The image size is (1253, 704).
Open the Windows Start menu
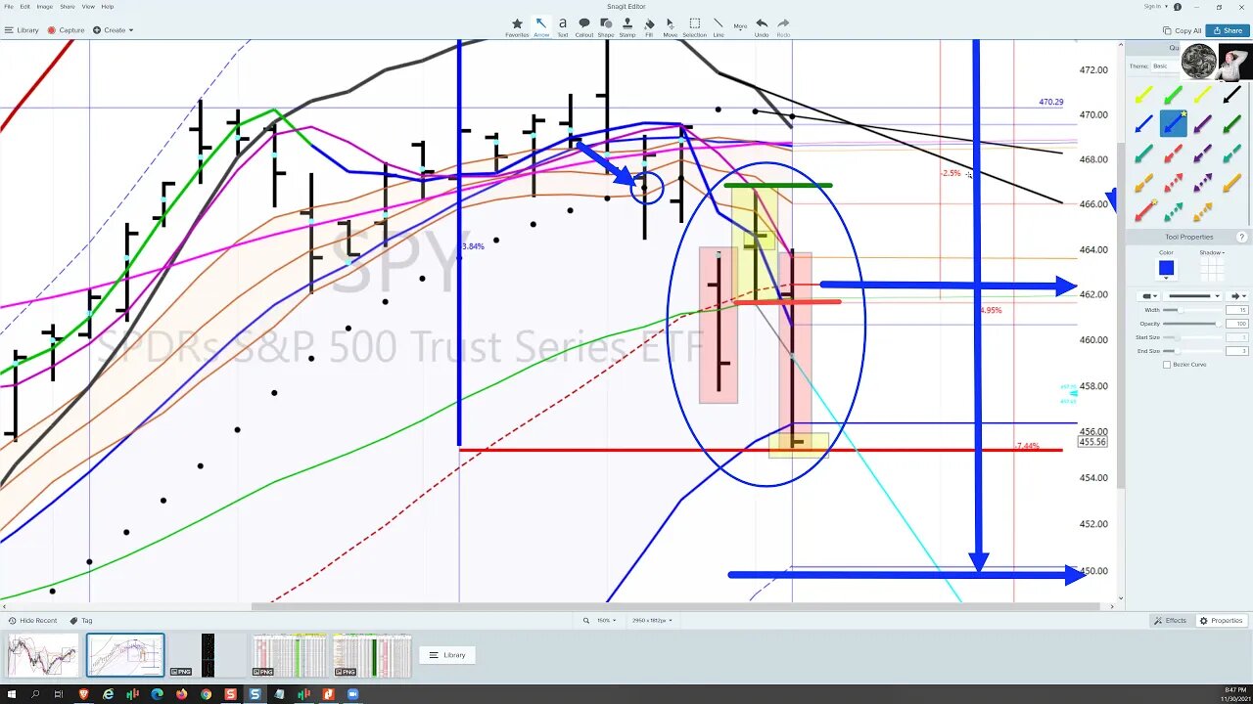pos(11,694)
